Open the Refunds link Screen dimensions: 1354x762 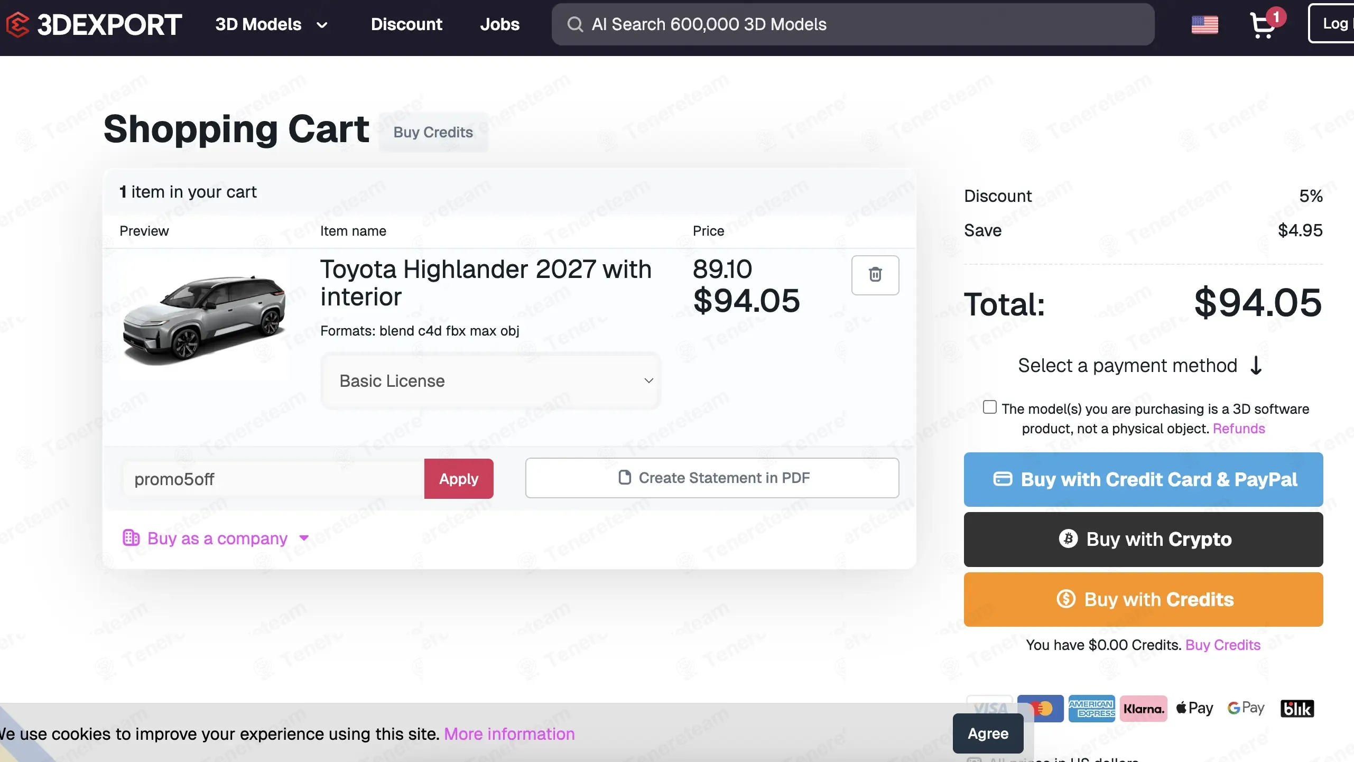tap(1239, 429)
